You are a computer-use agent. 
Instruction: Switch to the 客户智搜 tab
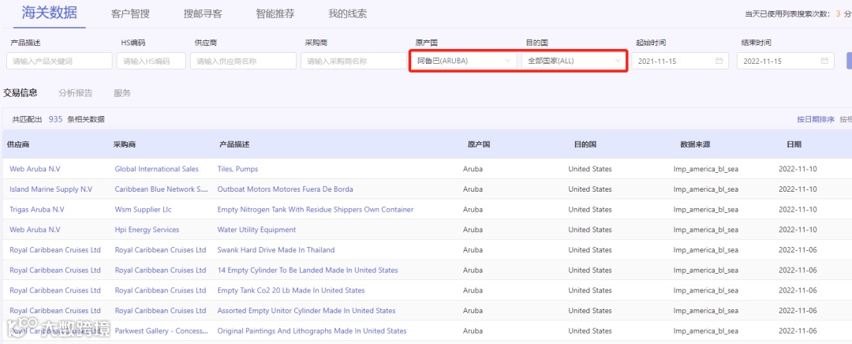130,14
